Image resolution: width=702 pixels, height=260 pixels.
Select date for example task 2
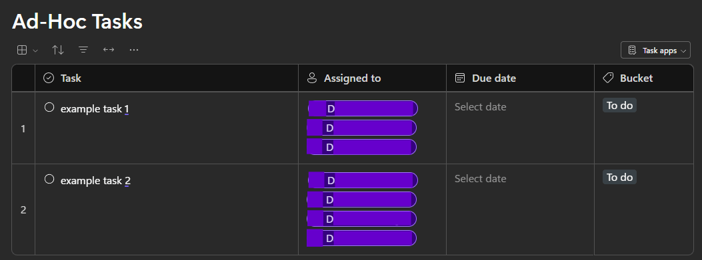coord(481,179)
